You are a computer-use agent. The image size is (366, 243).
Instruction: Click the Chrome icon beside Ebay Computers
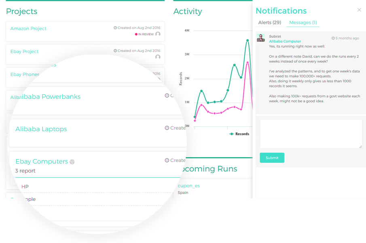(x=72, y=162)
